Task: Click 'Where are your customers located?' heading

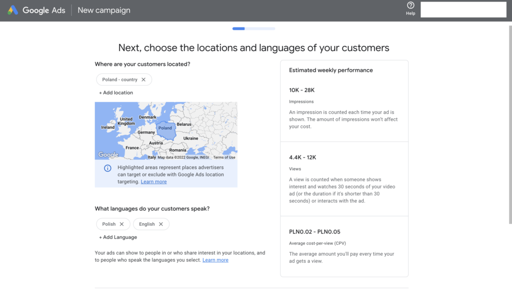Action: tap(142, 64)
